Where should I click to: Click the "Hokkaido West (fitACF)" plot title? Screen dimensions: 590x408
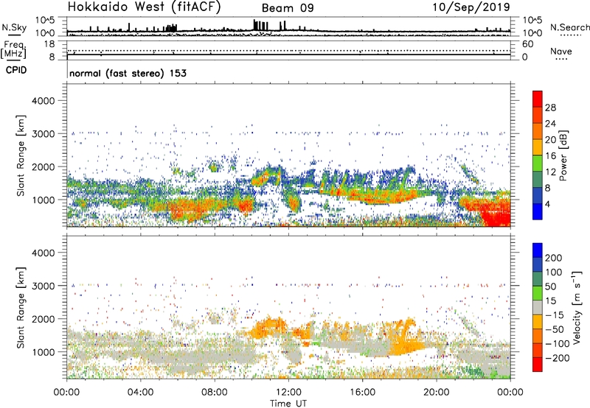[144, 7]
